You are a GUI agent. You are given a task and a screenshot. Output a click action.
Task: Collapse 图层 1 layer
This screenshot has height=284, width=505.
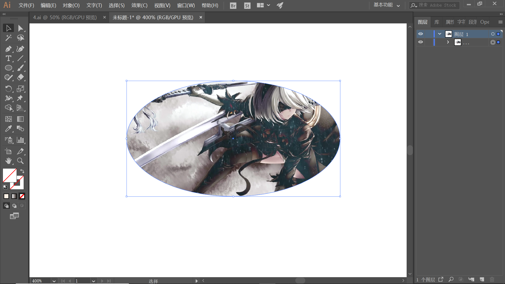coord(440,34)
